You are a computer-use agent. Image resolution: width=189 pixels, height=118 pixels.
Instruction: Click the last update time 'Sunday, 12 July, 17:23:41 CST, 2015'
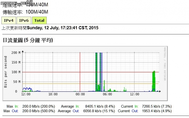62,28
